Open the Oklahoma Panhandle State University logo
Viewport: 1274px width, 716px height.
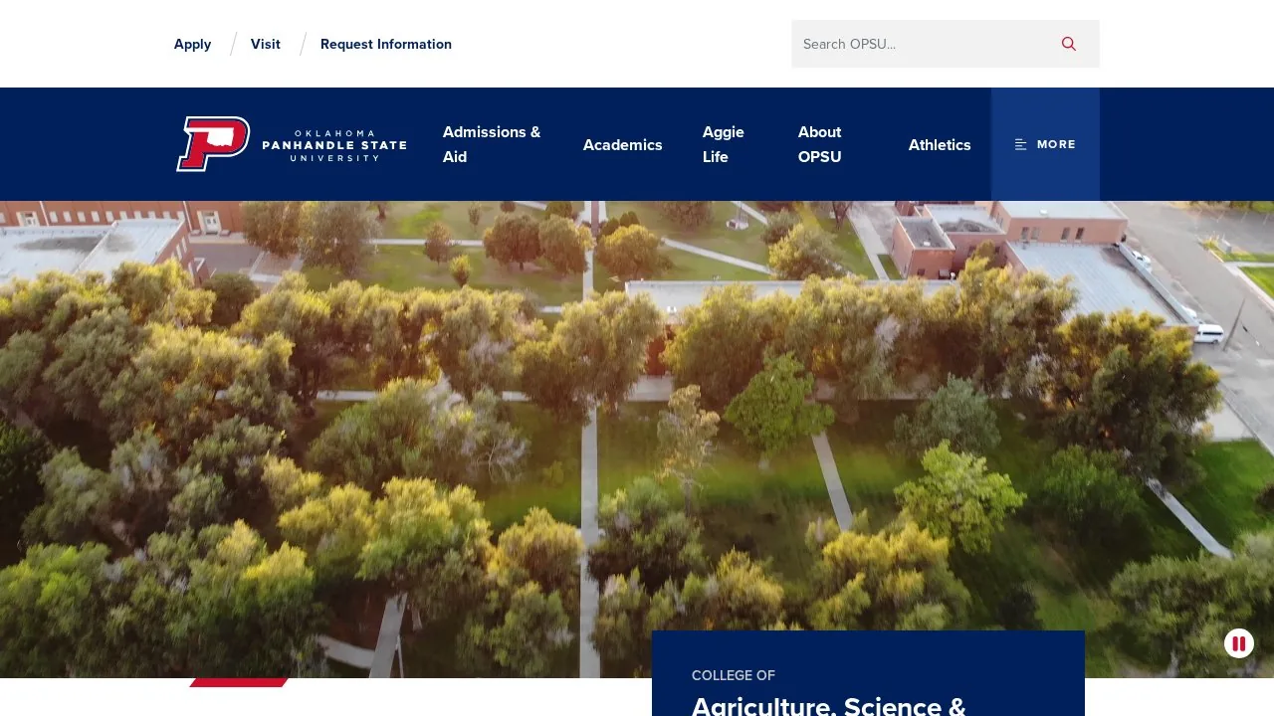pyautogui.click(x=292, y=144)
